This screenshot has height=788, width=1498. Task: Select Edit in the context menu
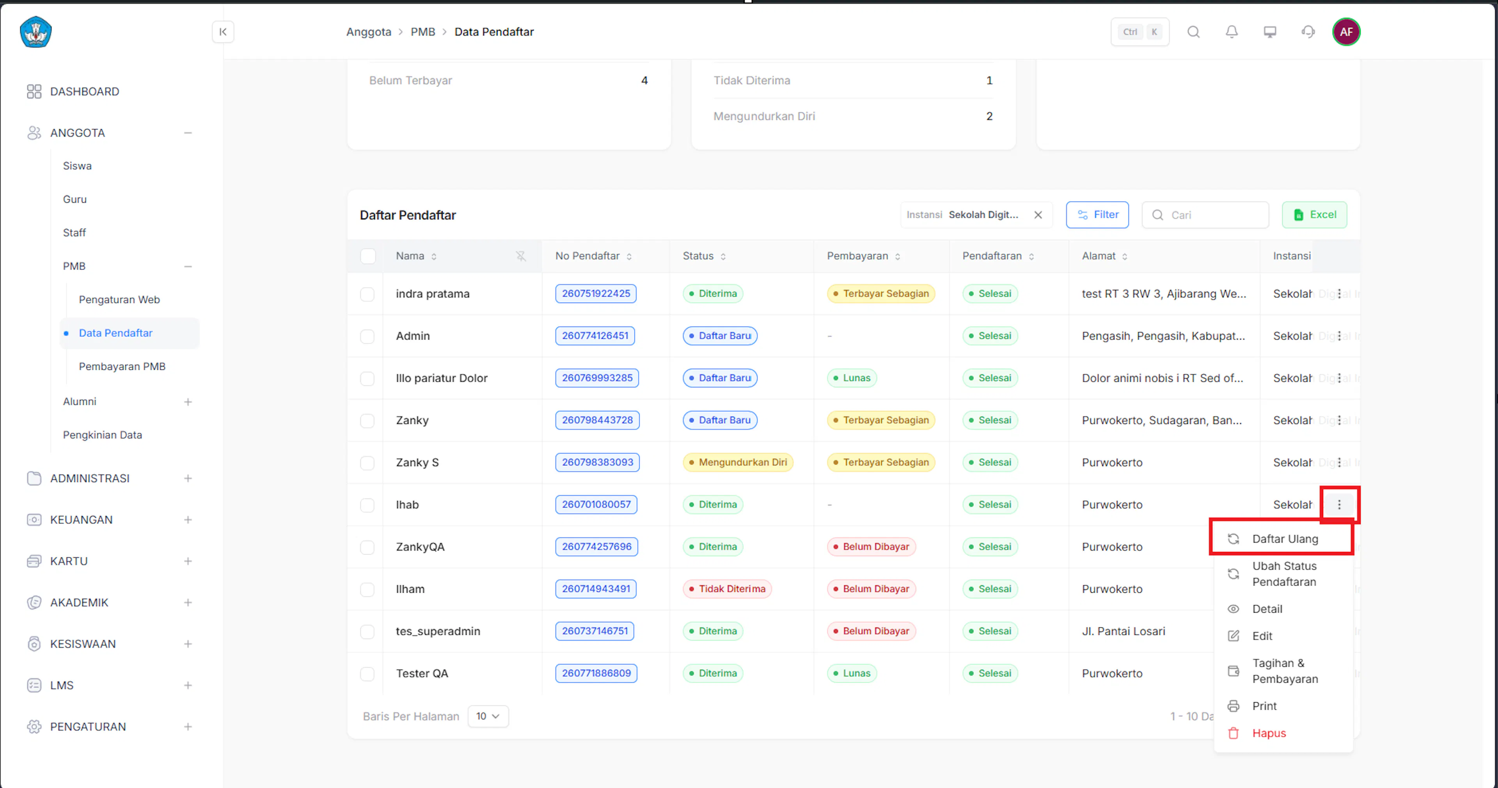coord(1283,636)
